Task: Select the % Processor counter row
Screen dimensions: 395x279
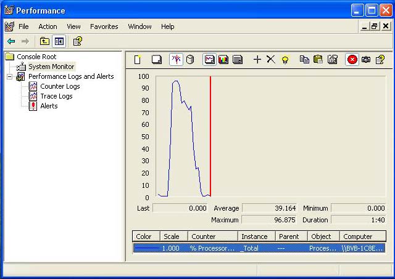Action: point(259,248)
